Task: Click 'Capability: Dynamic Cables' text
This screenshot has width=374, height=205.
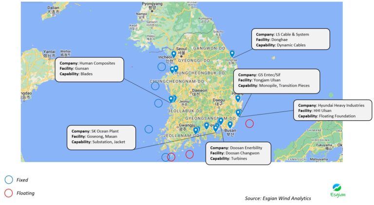Action: click(x=280, y=45)
